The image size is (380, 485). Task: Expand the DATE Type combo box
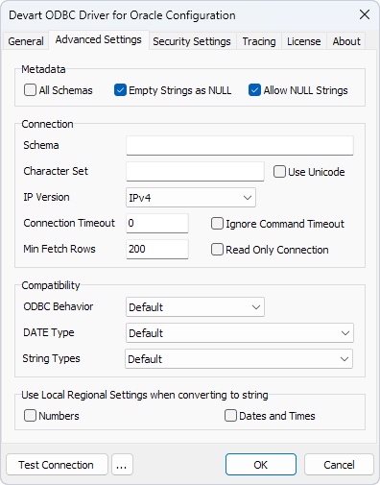click(240, 333)
